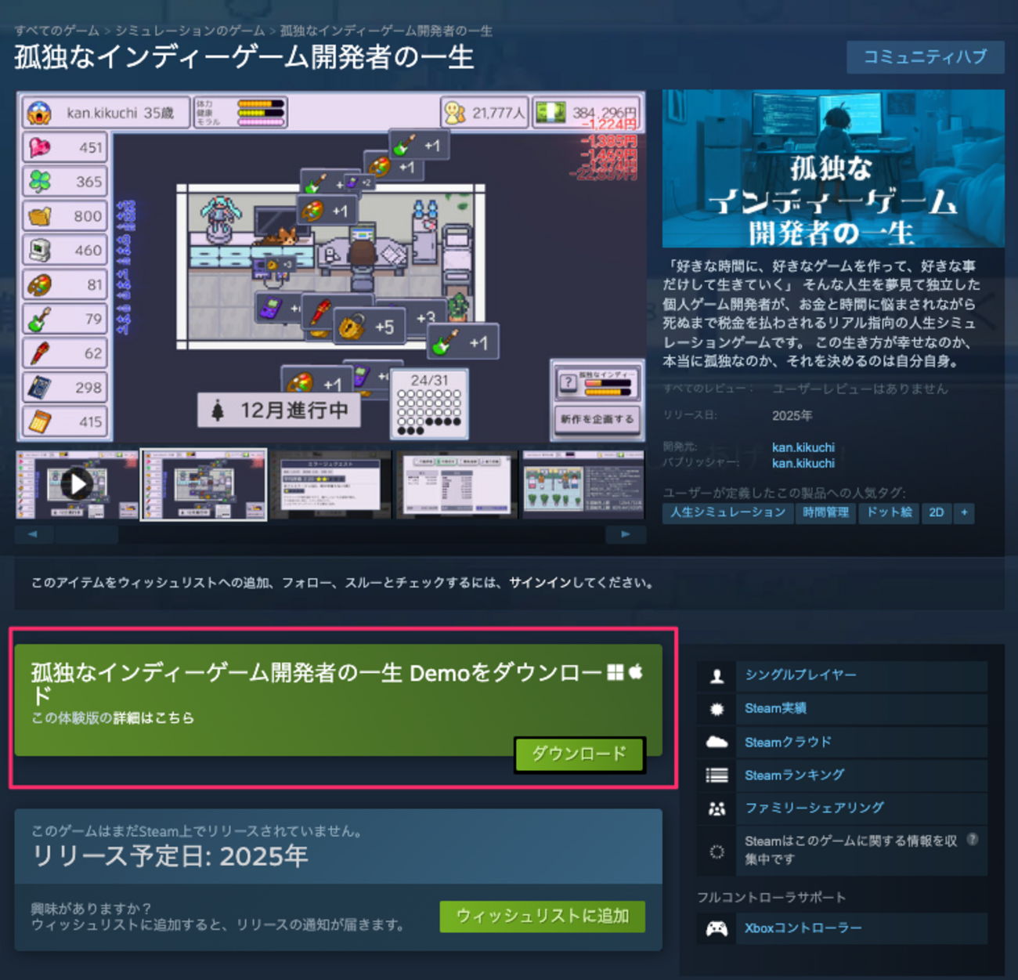Select the second screenshot thumbnail
The image size is (1018, 980).
(x=204, y=484)
